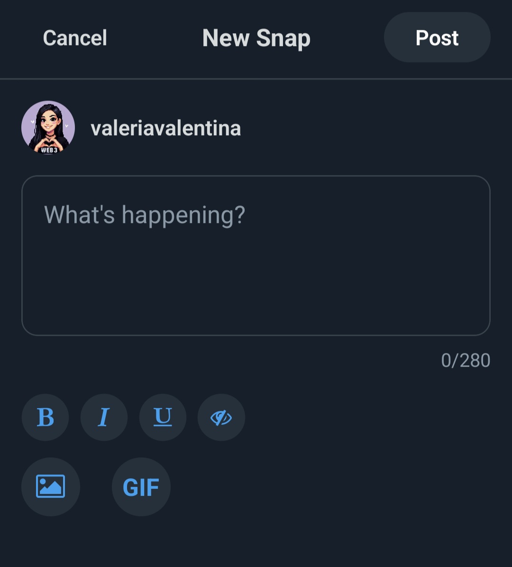The height and width of the screenshot is (567, 512).
Task: Open valeriavalentina's profile avatar
Action: [48, 127]
